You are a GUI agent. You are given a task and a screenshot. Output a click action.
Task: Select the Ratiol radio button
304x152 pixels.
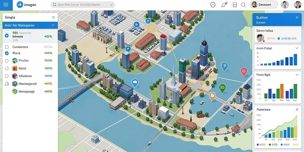pyautogui.click(x=7, y=69)
